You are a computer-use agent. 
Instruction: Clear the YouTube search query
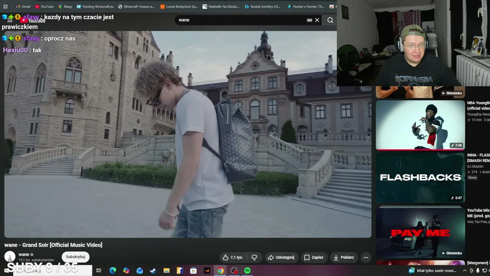coord(317,20)
